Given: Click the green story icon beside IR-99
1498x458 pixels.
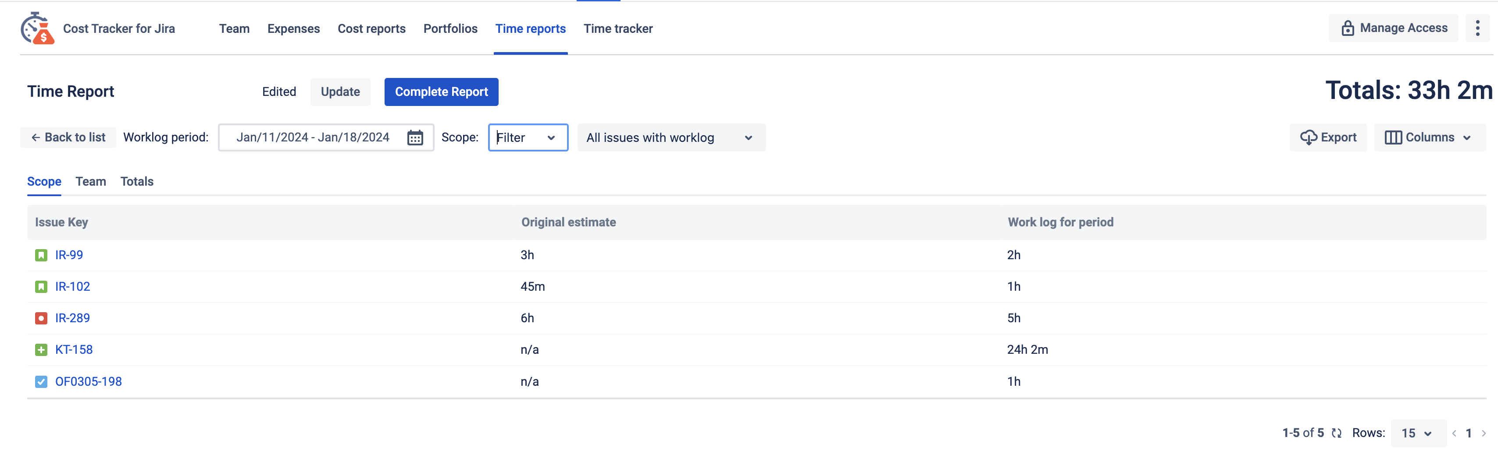Looking at the screenshot, I should pos(41,254).
